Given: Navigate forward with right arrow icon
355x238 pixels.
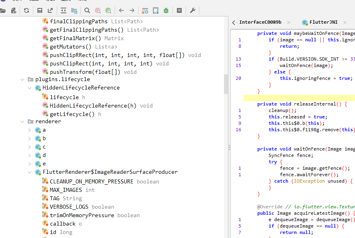Looking at the screenshot, I should click(132, 10).
